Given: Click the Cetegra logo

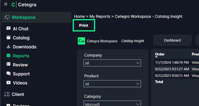Looking at the screenshot, I should point(24,5).
